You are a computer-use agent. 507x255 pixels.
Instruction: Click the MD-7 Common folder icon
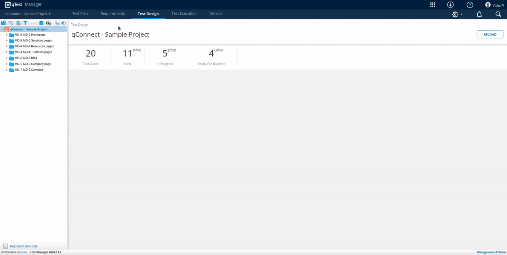(x=11, y=70)
